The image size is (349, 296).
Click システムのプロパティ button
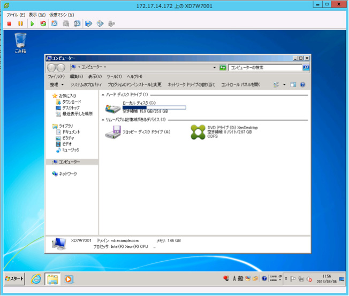(x=86, y=84)
